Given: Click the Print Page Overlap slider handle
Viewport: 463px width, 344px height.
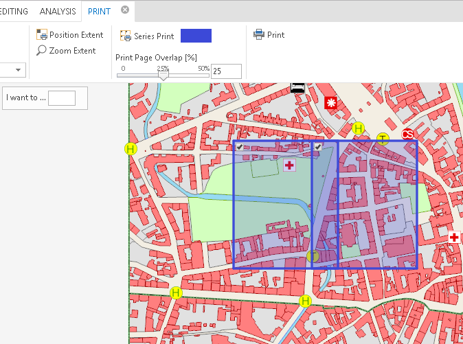Looking at the screenshot, I should 163,75.
